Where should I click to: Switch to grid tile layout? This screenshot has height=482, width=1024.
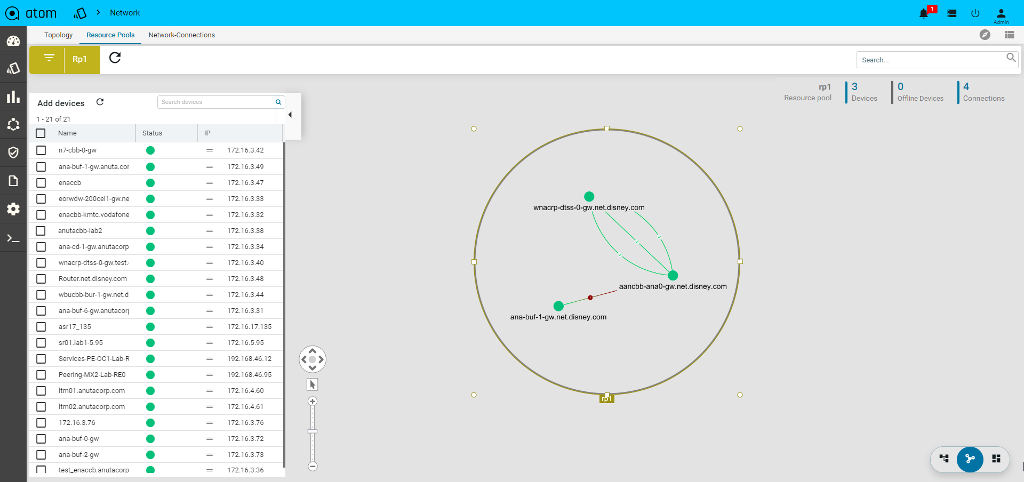996,459
